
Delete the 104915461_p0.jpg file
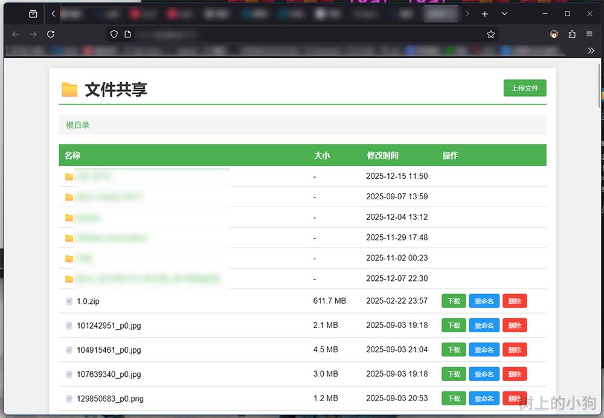[515, 350]
